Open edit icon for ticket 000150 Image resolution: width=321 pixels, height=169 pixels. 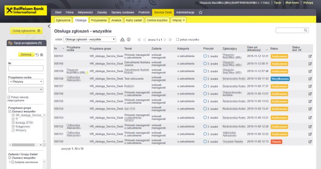(x=310, y=142)
